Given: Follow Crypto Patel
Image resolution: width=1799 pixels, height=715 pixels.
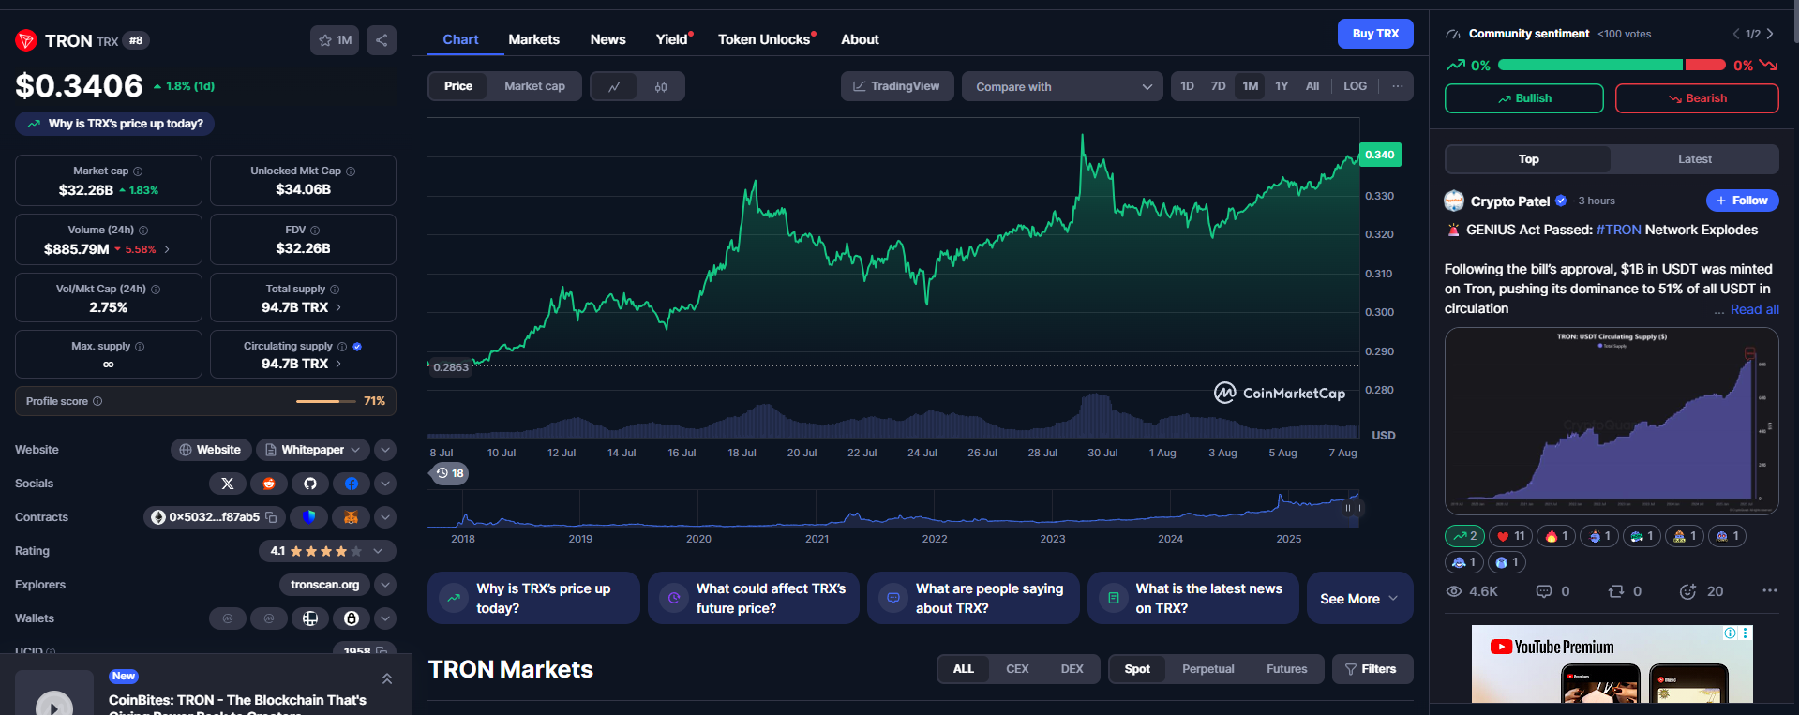Looking at the screenshot, I should click(1742, 201).
